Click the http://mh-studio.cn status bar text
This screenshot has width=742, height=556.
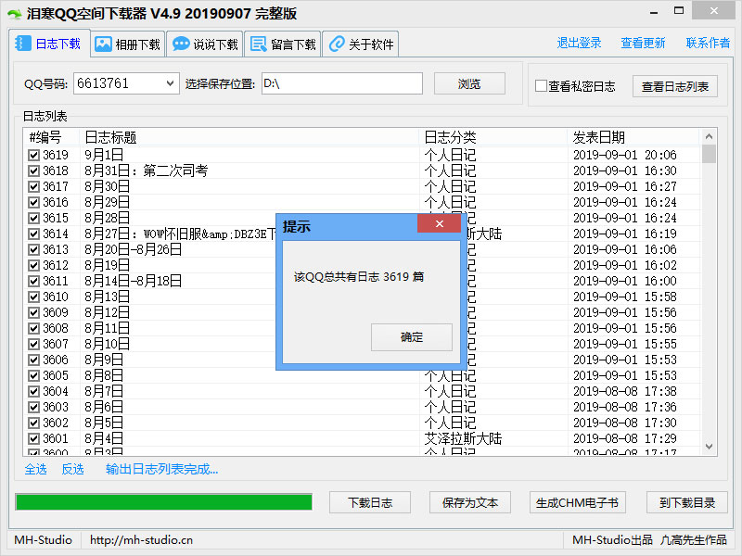(x=141, y=540)
